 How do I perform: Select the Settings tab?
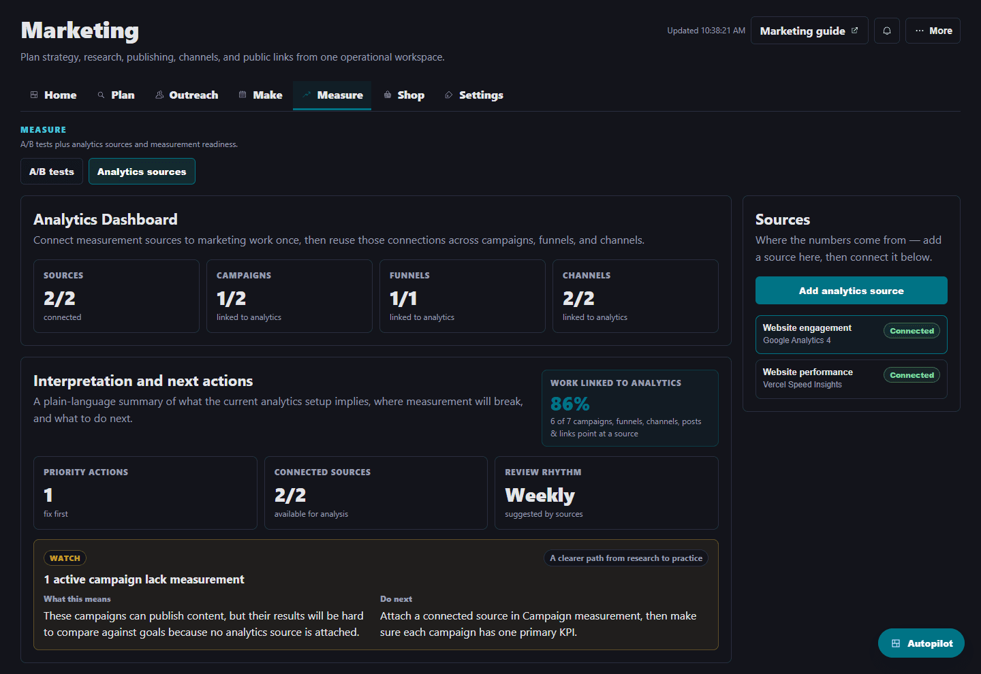tap(474, 95)
